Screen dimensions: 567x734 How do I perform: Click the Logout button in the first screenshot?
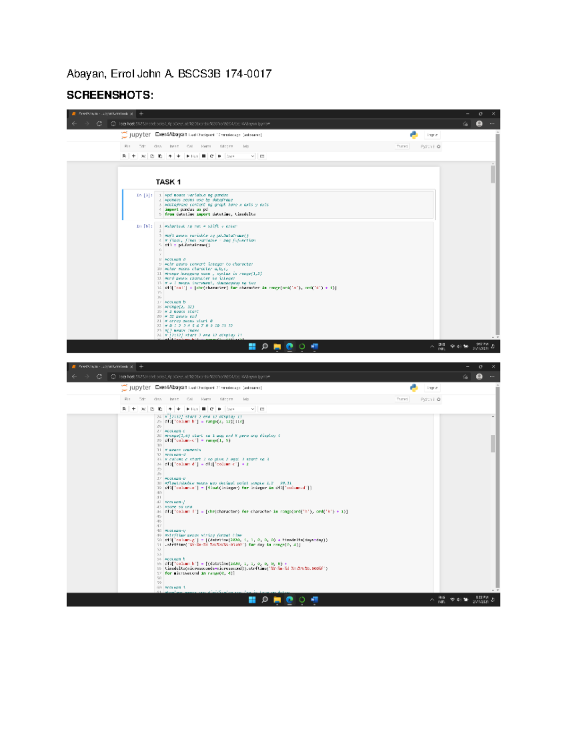tap(432, 135)
